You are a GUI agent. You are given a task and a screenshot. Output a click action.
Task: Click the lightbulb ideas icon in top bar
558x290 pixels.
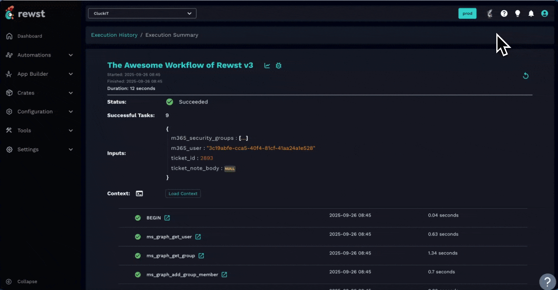[x=518, y=13]
